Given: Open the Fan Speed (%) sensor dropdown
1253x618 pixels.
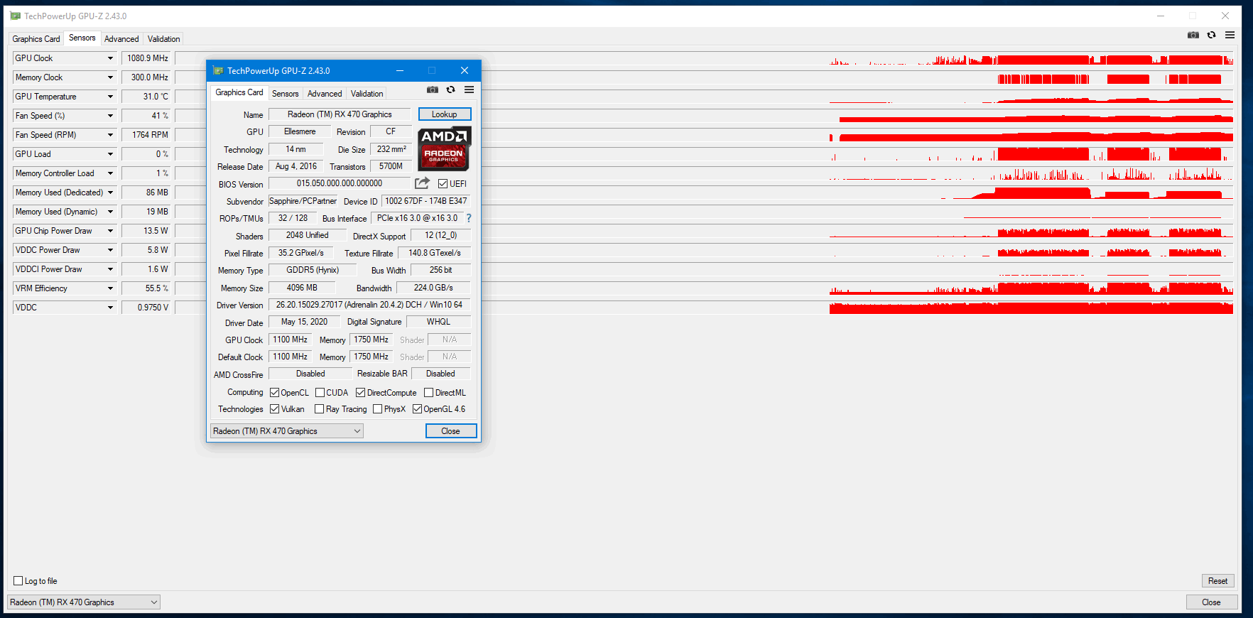Looking at the screenshot, I should [x=110, y=116].
